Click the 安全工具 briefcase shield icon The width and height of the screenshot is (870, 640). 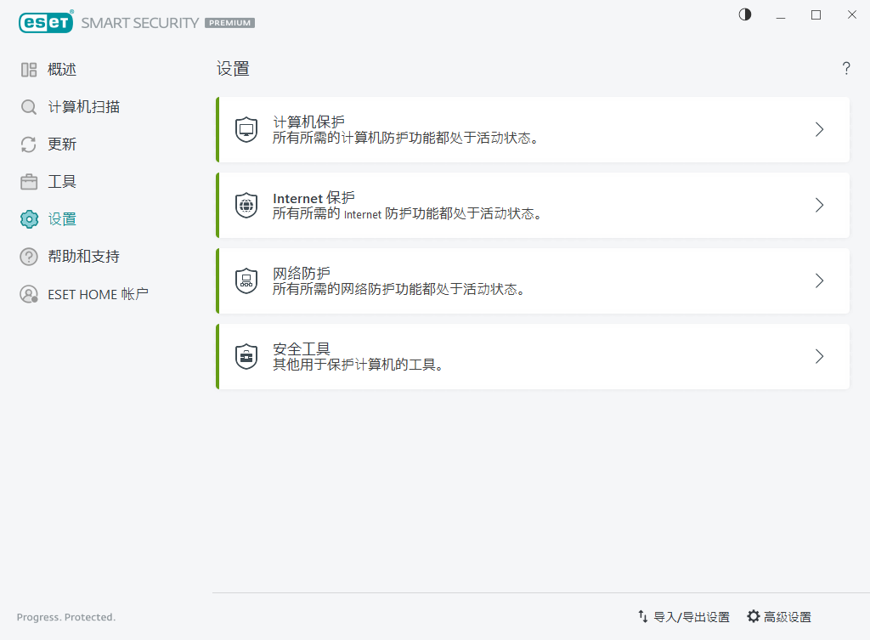[x=246, y=356]
